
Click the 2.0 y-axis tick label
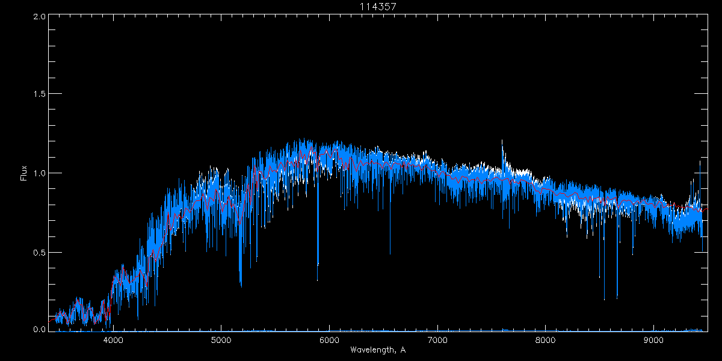(40, 17)
